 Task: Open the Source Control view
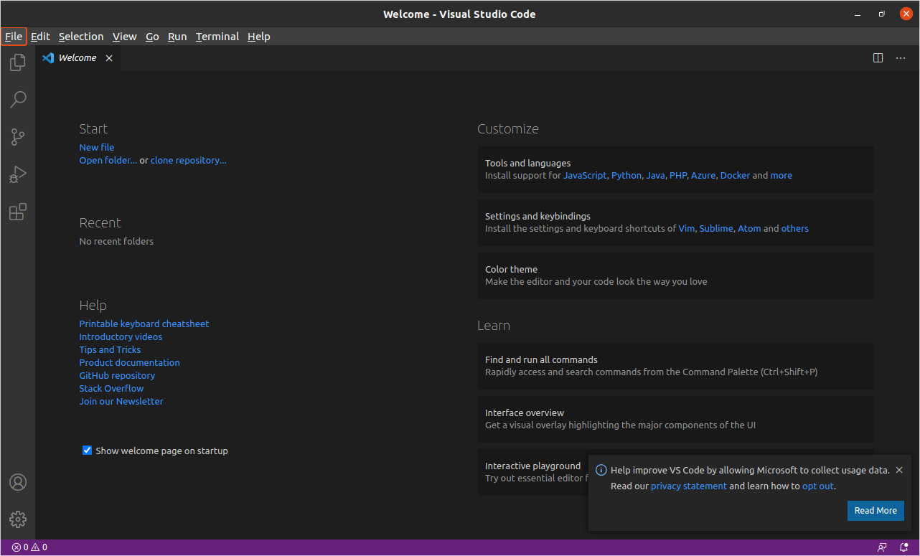[18, 137]
